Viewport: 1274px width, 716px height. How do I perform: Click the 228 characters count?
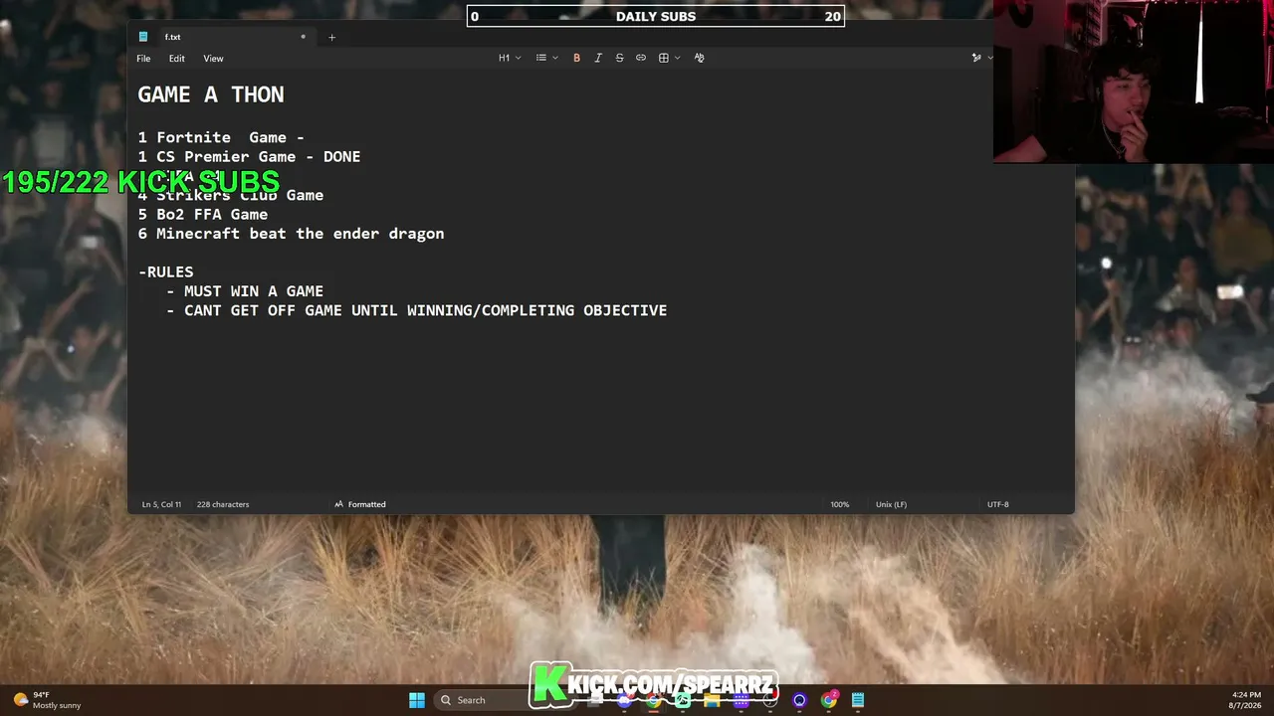(x=223, y=504)
